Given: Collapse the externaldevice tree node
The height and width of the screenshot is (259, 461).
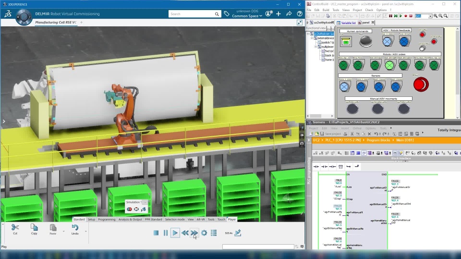Looking at the screenshot, I should 312,38.
